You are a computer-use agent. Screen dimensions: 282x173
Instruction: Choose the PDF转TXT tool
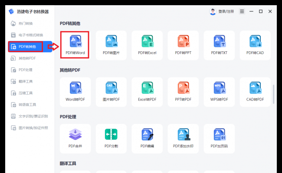(x=219, y=45)
